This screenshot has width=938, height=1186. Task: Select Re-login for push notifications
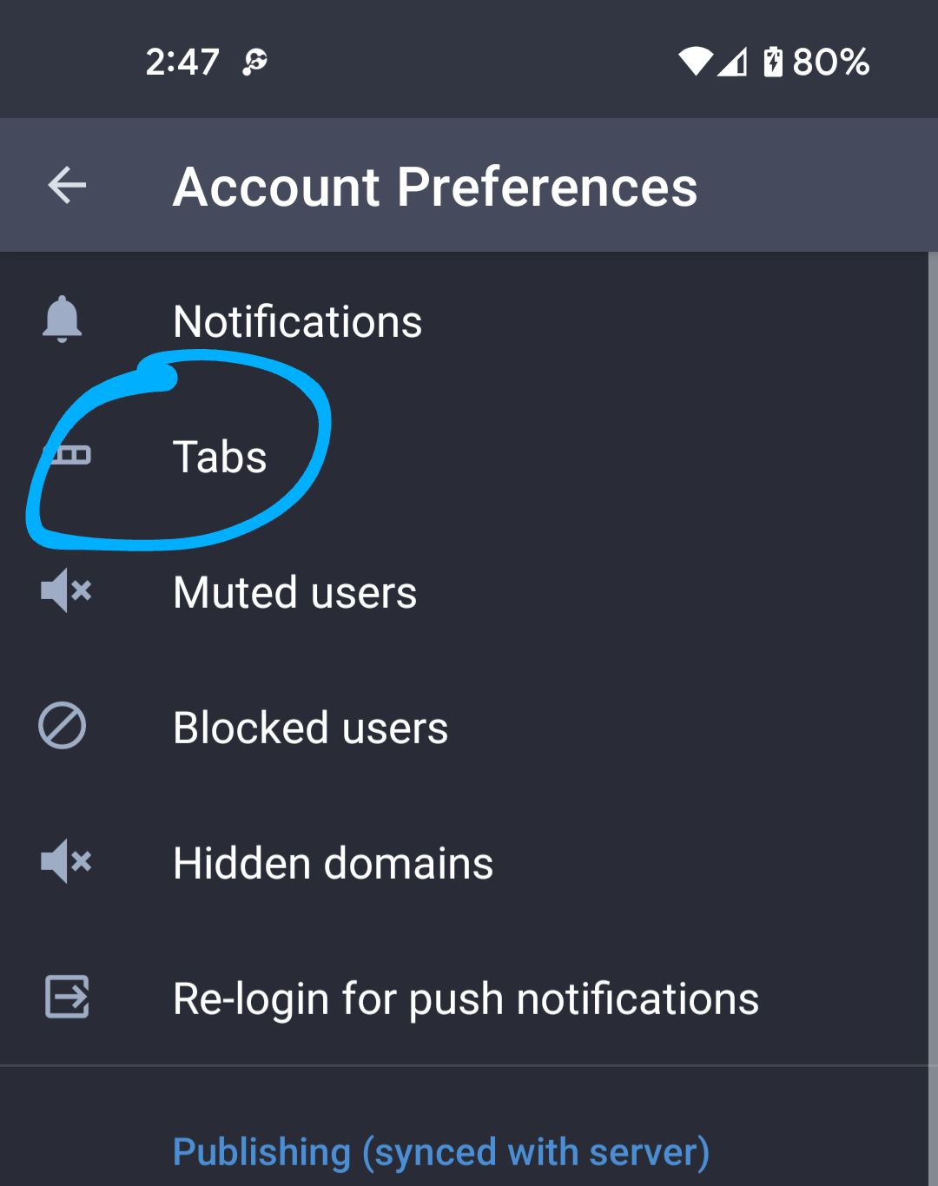(x=466, y=998)
